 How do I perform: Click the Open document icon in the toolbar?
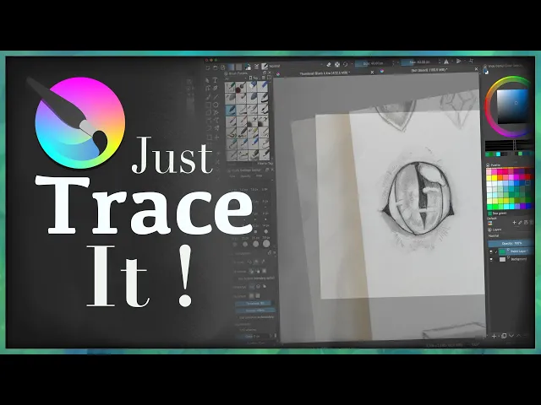pos(216,67)
